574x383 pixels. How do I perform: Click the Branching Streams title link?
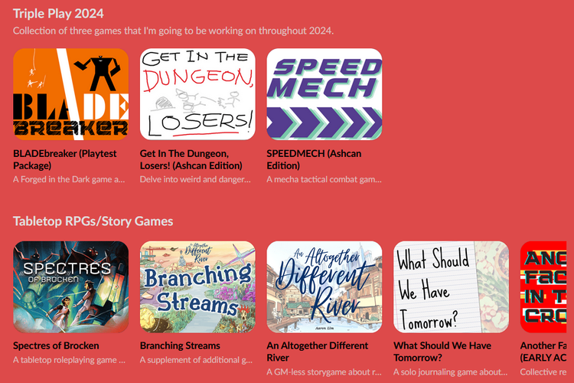point(180,345)
